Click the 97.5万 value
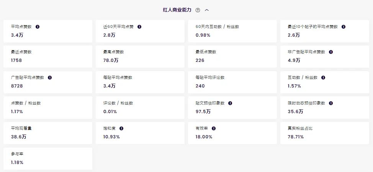Viewport: 373px width, 172px height. click(x=203, y=112)
